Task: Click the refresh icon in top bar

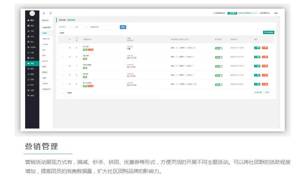Action: (51, 14)
